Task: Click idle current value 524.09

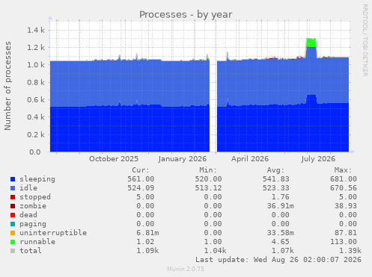Action: [141, 188]
